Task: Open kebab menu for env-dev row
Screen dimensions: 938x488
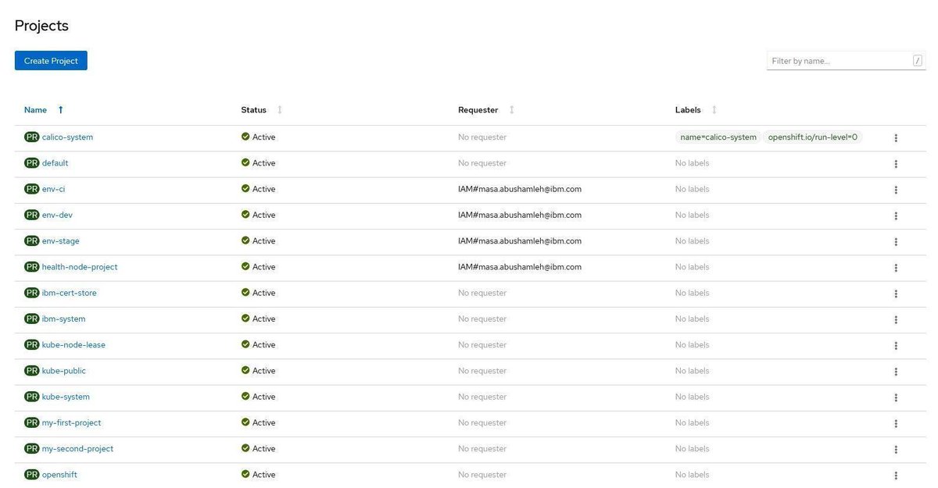Action: 896,216
